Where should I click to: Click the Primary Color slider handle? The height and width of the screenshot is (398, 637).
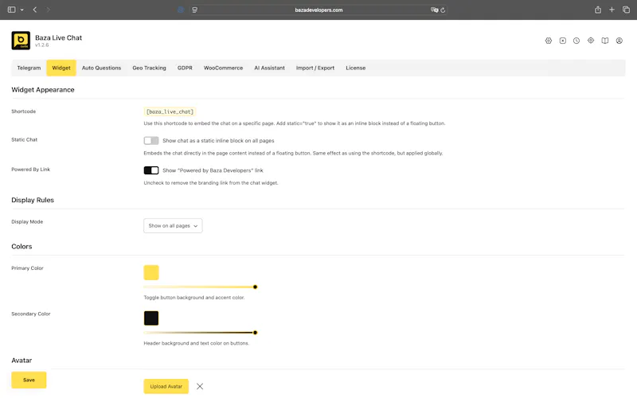[255, 287]
